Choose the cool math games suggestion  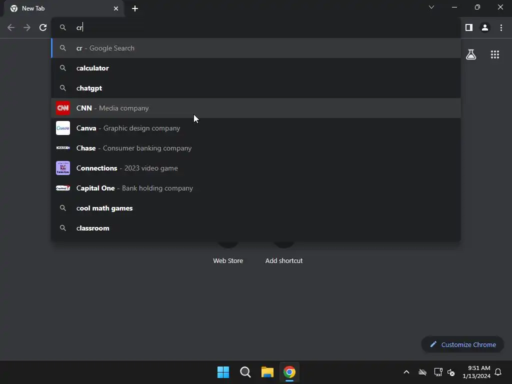tap(256, 208)
